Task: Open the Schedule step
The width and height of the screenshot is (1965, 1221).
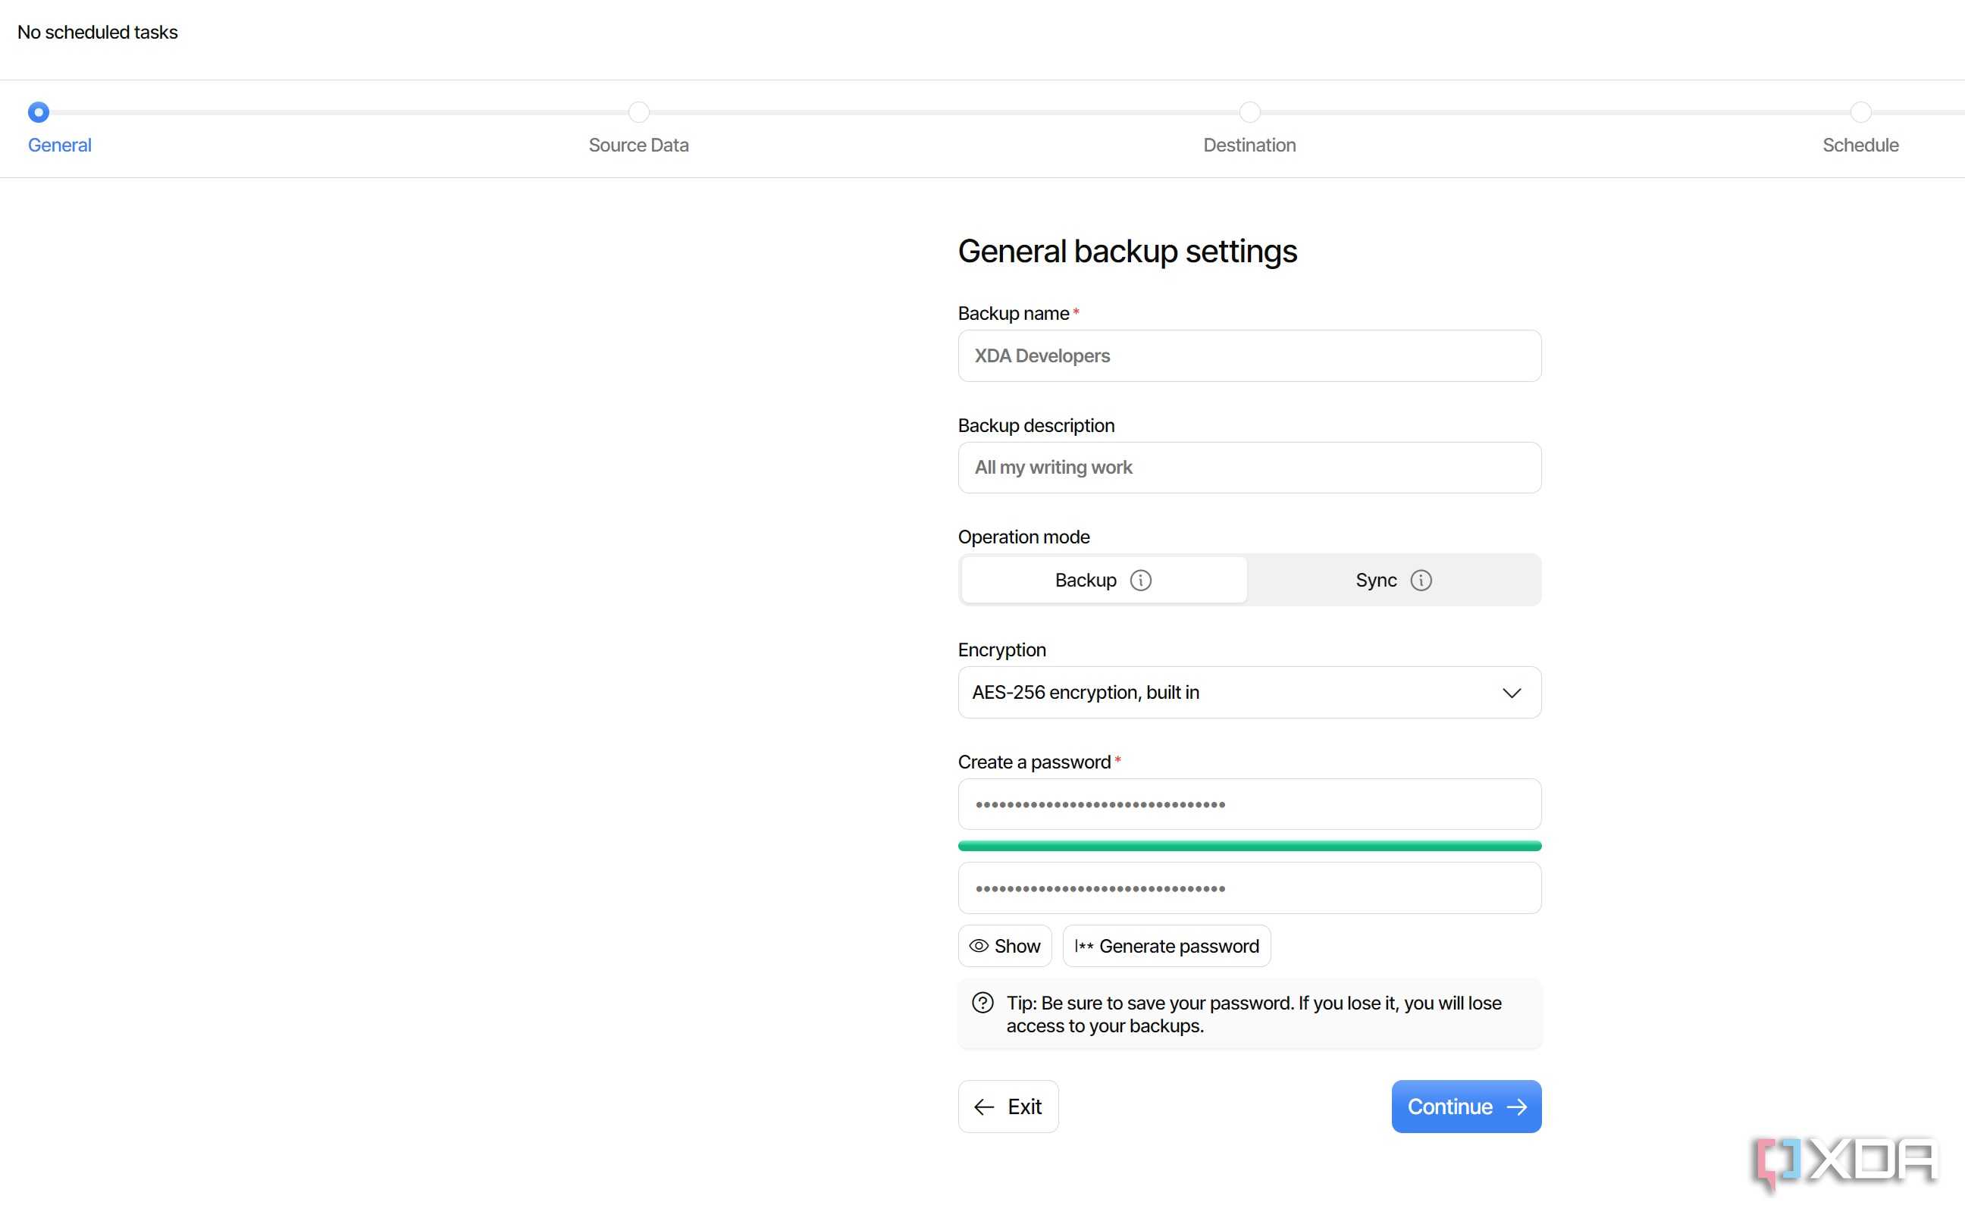Action: pos(1860,146)
